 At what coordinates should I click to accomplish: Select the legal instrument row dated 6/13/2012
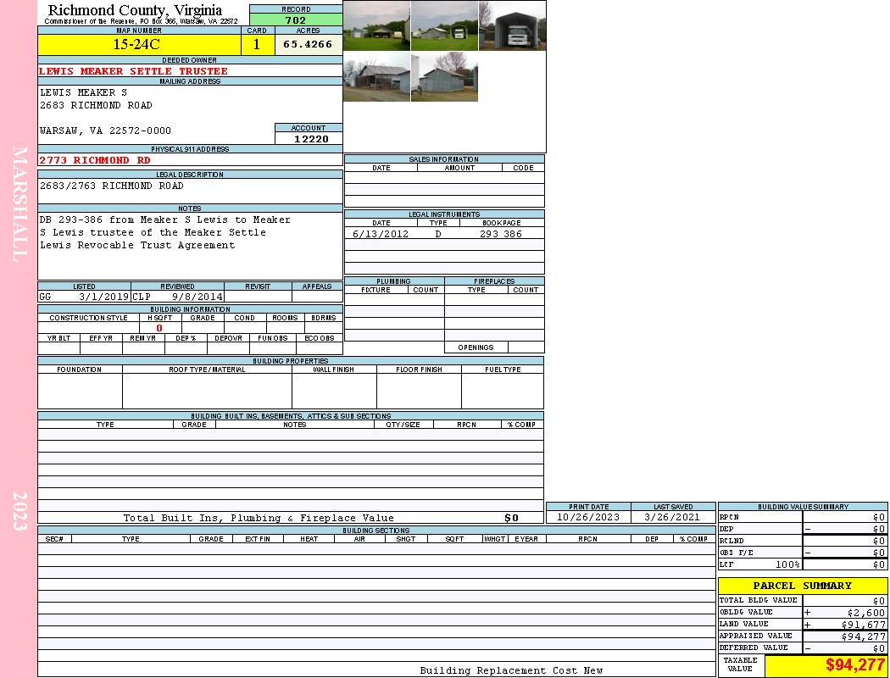444,234
